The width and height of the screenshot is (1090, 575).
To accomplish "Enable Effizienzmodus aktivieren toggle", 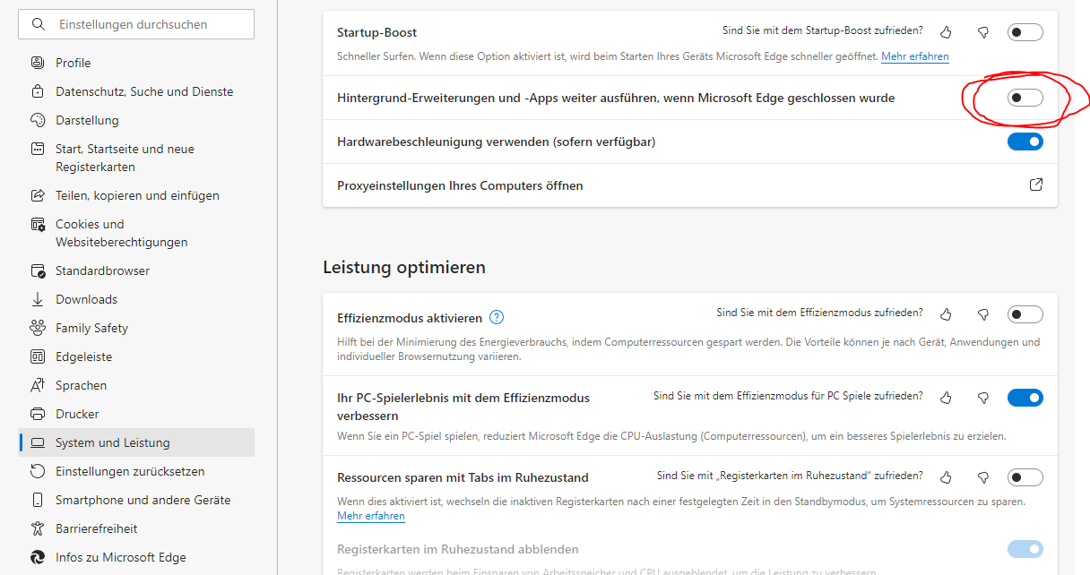I will [1025, 314].
